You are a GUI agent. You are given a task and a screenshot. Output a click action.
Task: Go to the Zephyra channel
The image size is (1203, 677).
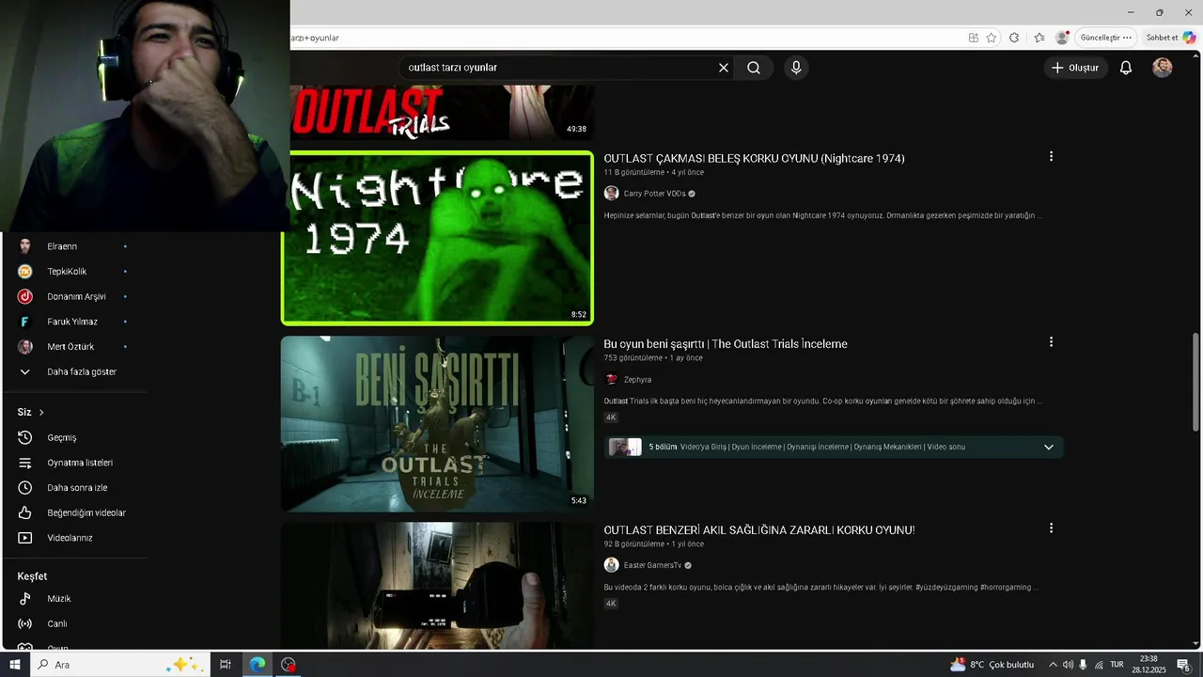637,380
